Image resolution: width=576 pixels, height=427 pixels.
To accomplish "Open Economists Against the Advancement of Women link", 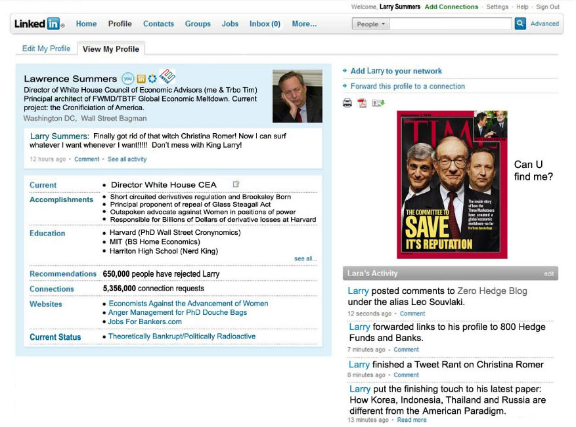I will (x=188, y=304).
